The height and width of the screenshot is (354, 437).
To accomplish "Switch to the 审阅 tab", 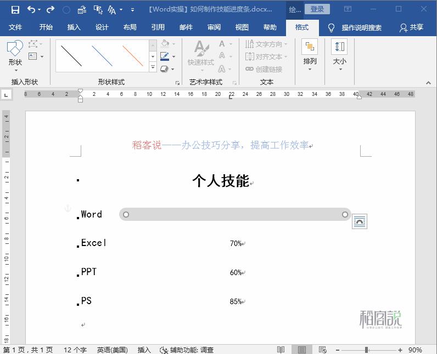I will 214,27.
